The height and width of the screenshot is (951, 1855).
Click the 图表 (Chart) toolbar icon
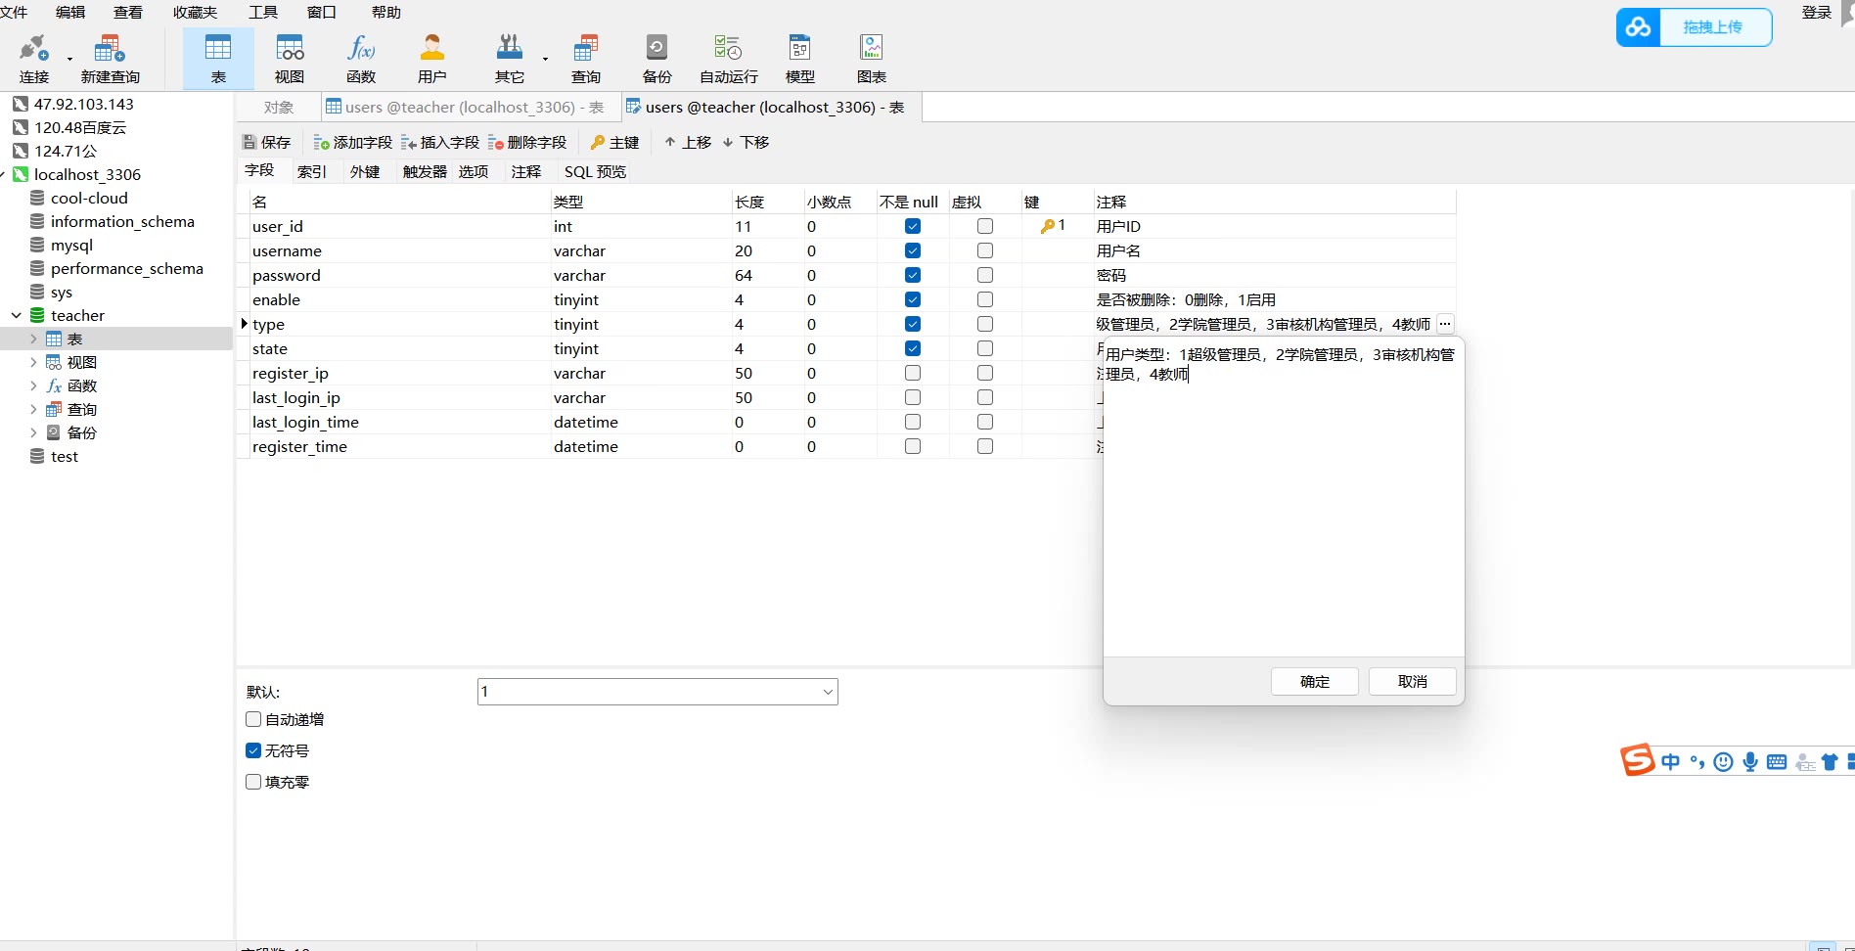[x=871, y=59]
